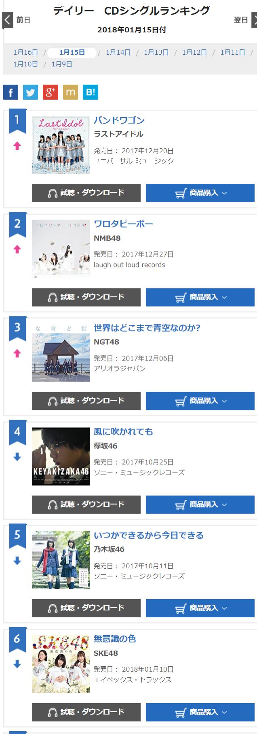Select the 1月16日 date tab
The image size is (257, 734).
pyautogui.click(x=25, y=53)
